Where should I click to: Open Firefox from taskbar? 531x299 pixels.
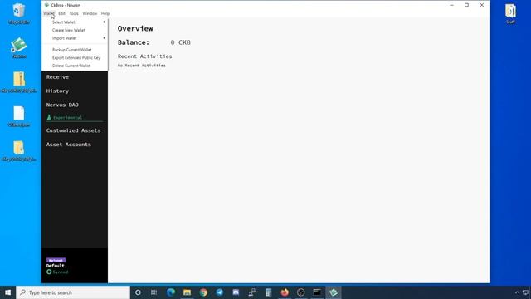285,292
